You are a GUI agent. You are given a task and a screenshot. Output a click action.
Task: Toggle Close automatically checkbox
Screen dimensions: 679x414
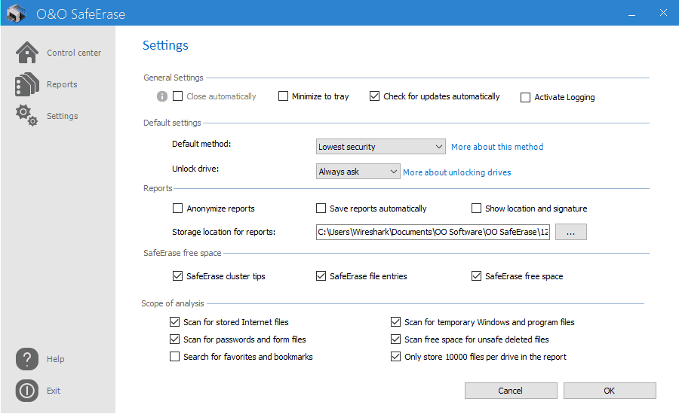(177, 96)
